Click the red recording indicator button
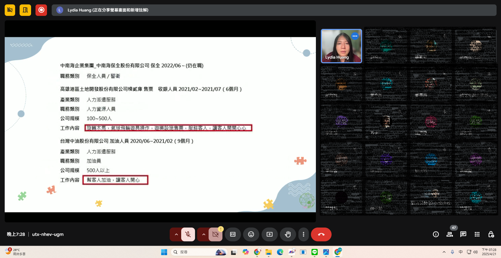This screenshot has width=501, height=258. 41,10
